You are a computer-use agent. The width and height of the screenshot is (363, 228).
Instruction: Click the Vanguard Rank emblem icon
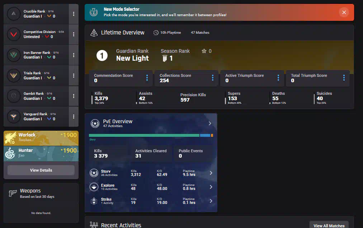pos(14,117)
